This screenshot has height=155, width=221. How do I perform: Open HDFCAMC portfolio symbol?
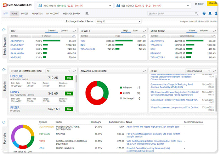[45, 134]
